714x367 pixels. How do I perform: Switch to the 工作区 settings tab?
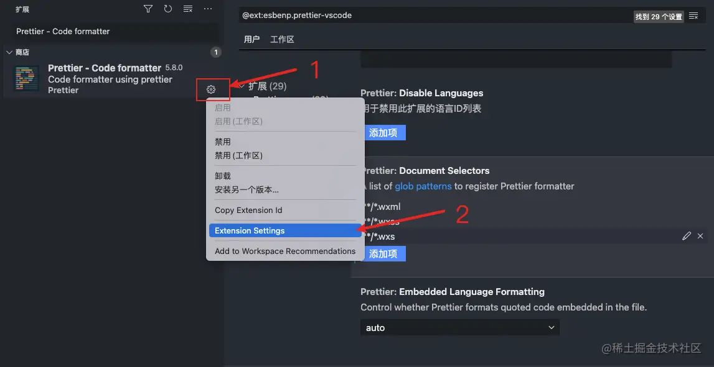tap(283, 40)
